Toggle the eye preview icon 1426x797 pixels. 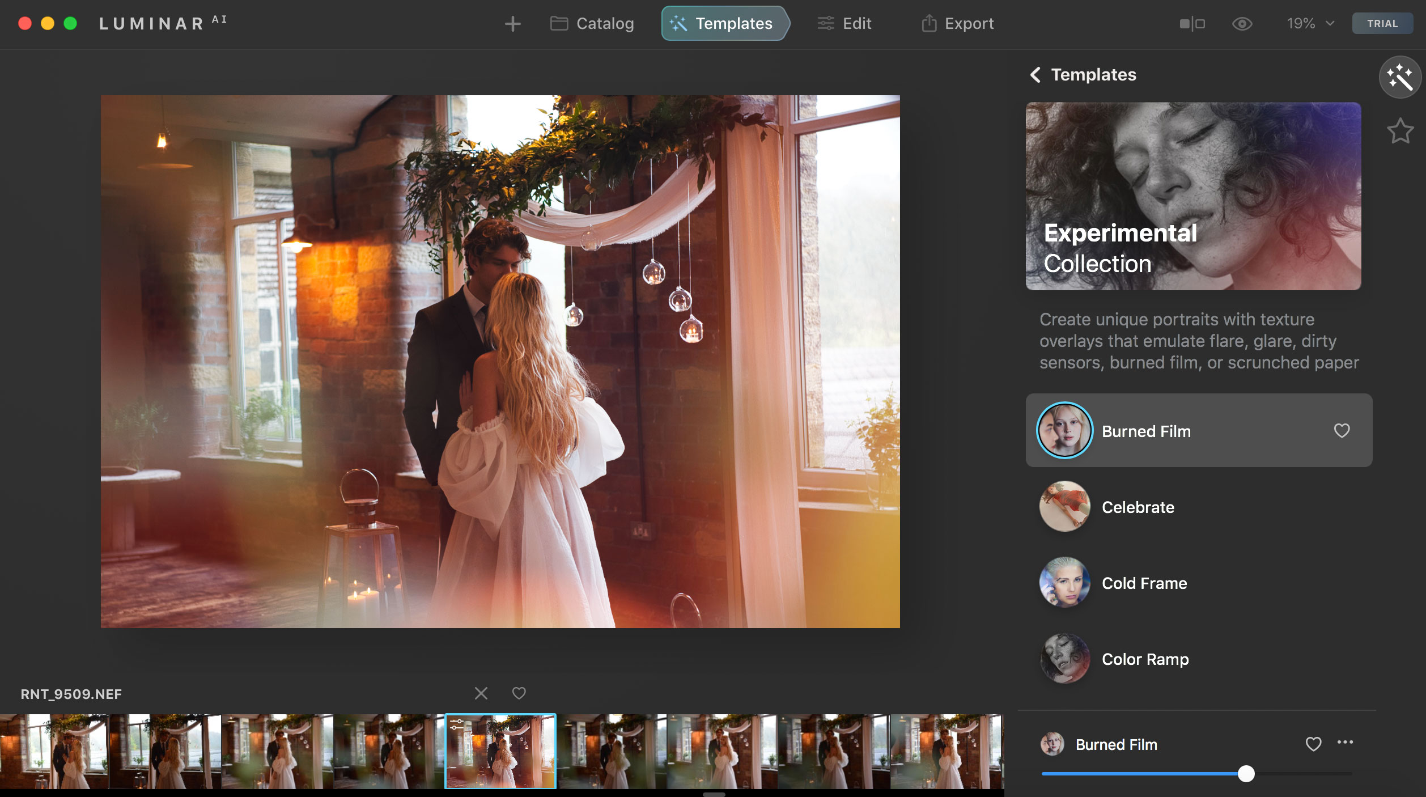point(1242,24)
